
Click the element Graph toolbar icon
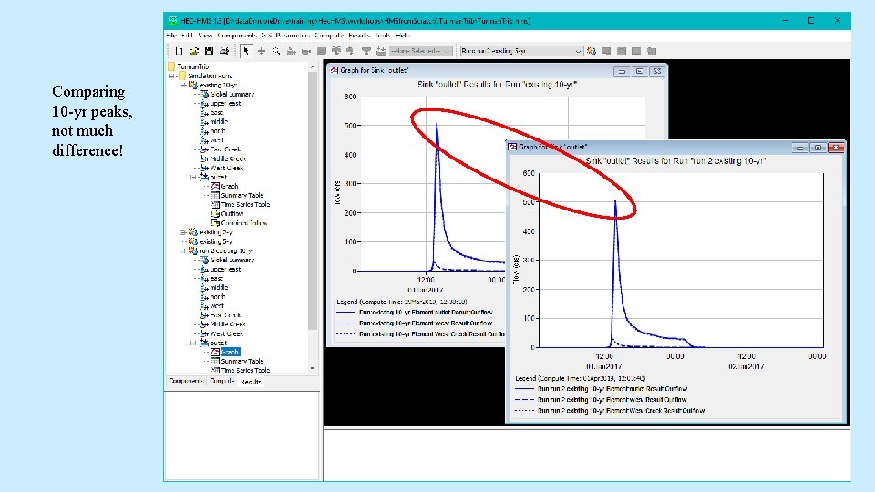tap(621, 51)
